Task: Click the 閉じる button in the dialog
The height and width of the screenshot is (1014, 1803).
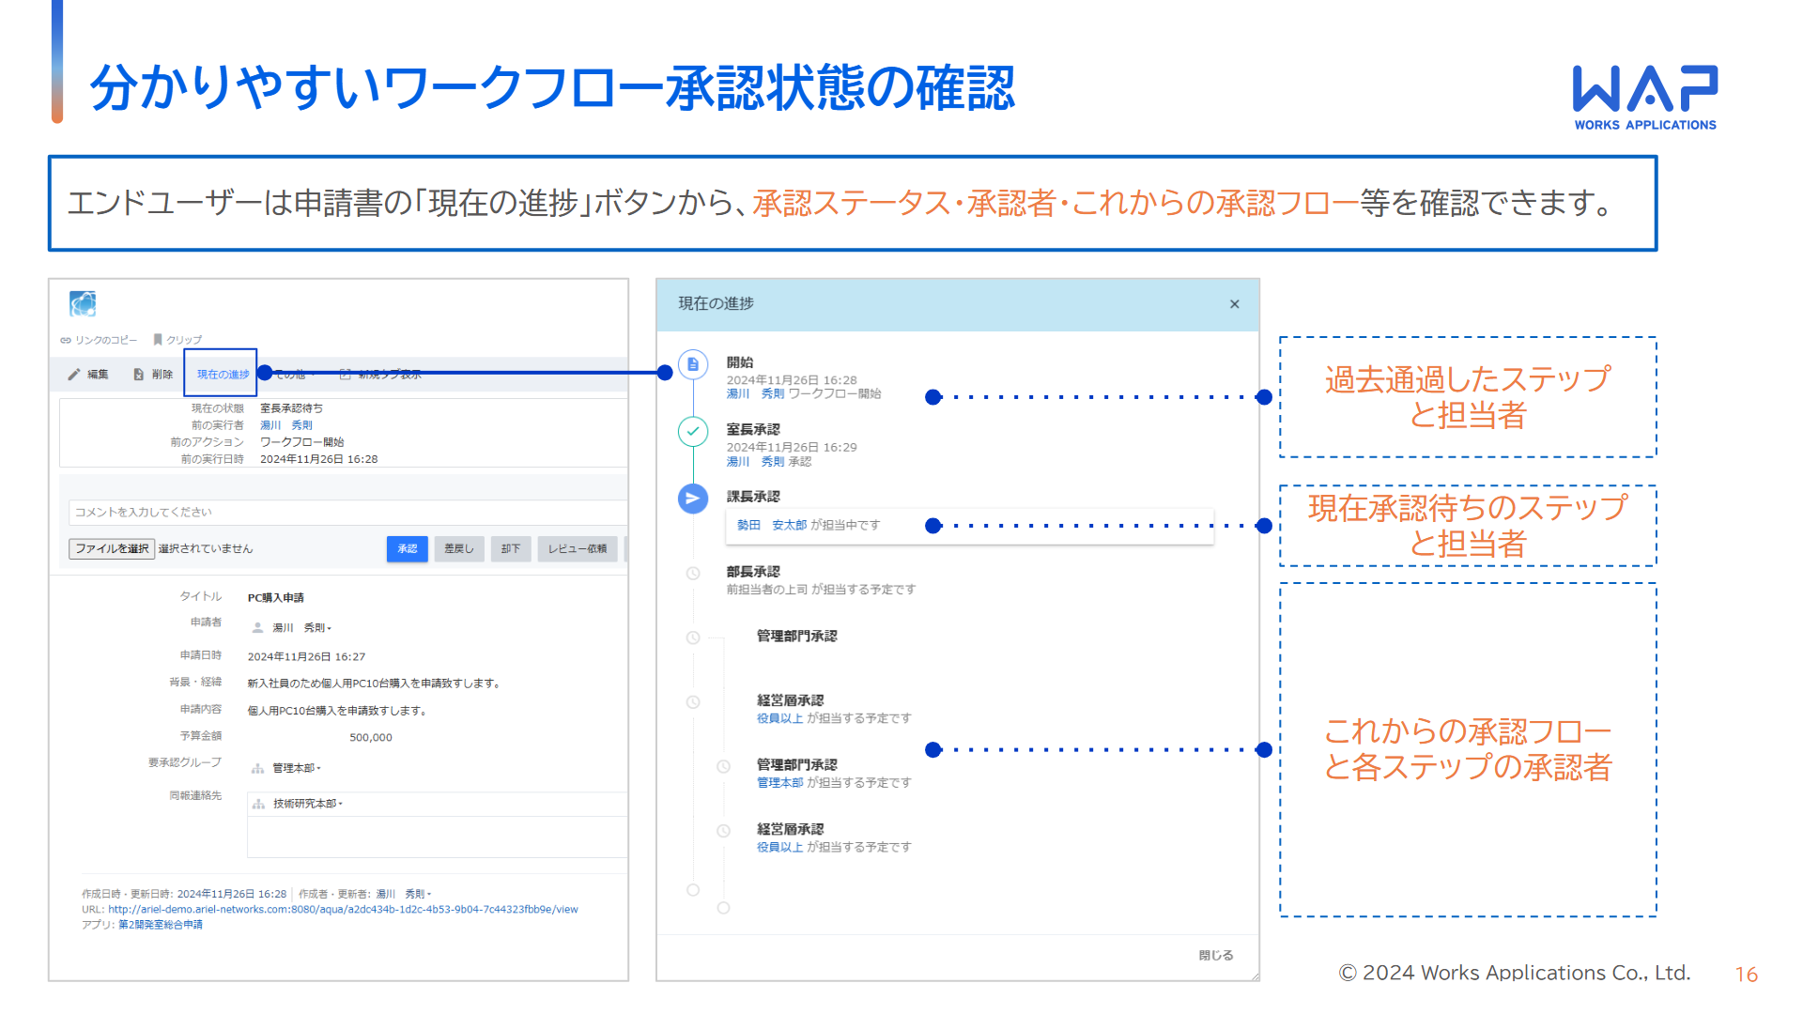Action: click(1215, 955)
